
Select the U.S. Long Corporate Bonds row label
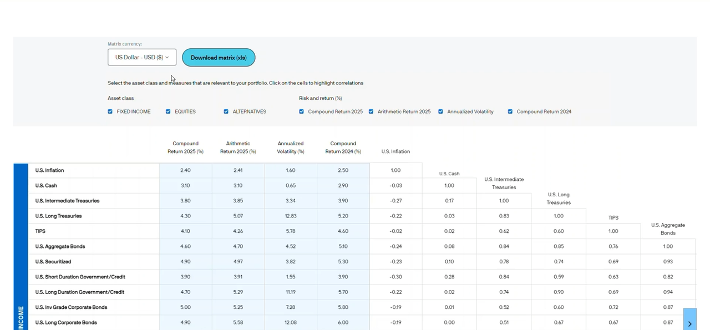66,323
